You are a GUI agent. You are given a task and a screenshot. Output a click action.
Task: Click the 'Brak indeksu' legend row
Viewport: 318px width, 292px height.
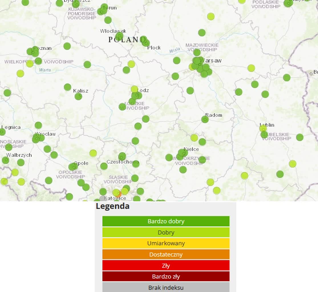(x=166, y=287)
